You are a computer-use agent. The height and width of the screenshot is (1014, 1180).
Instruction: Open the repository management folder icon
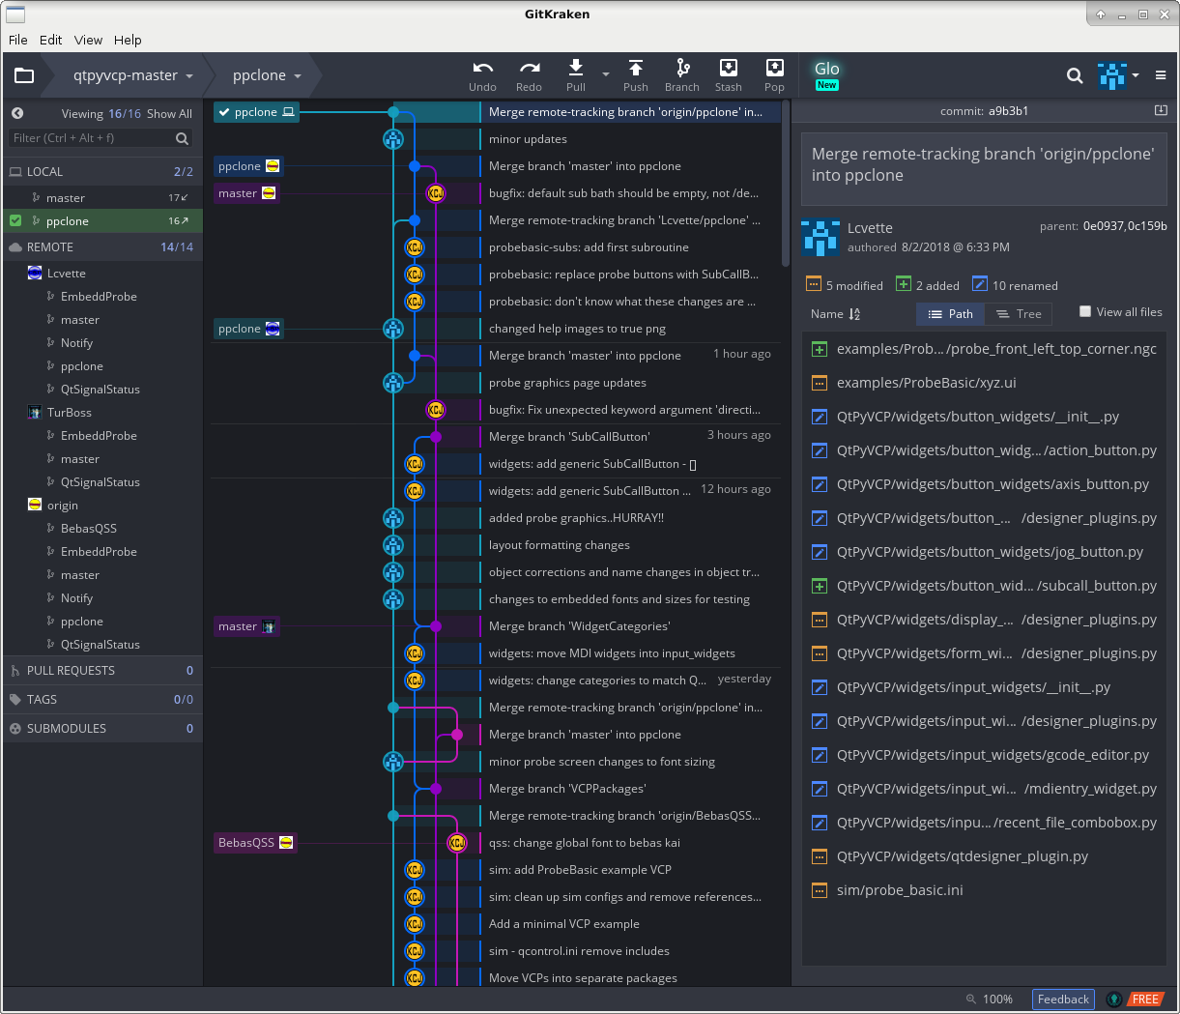[24, 75]
